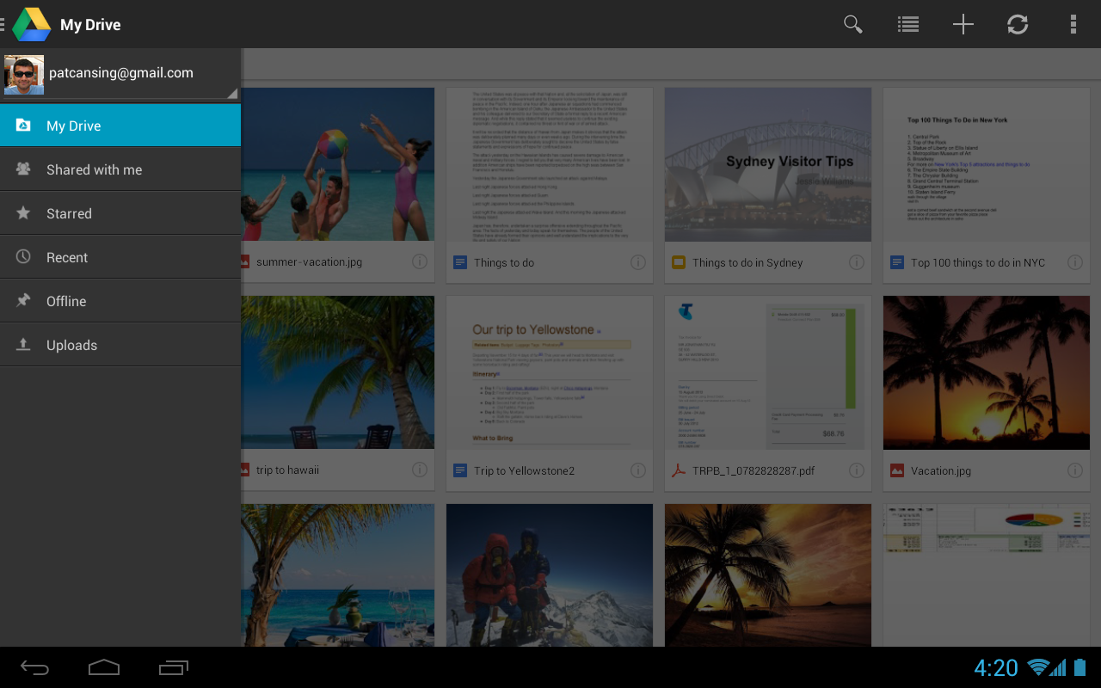Click the 'Things to do in Sydney' filename
Screen dimensions: 1101x688
click(747, 262)
